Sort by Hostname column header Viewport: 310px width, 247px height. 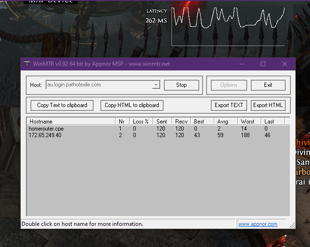[x=71, y=121]
